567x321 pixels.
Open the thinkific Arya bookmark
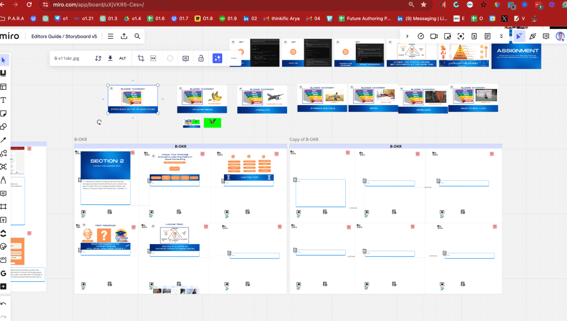tap(282, 18)
